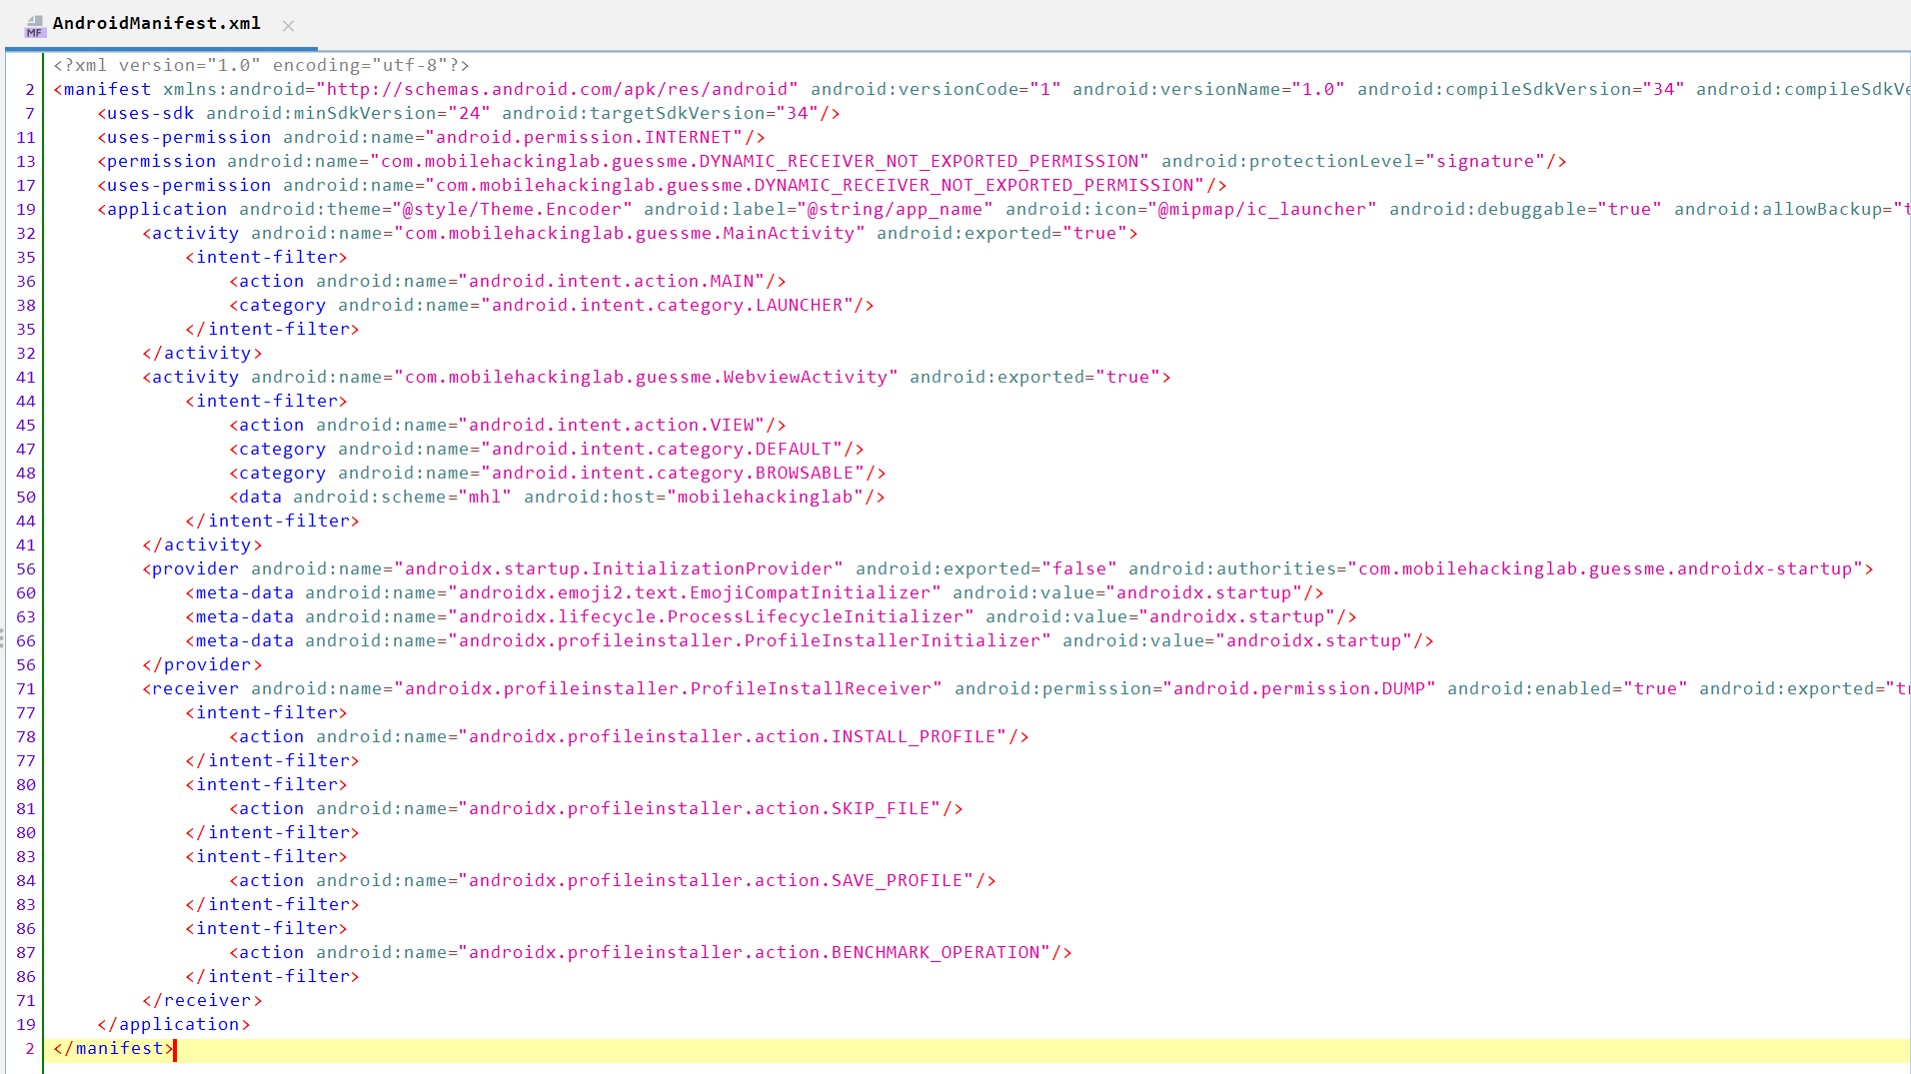Place cursor on android.permission.INTERNET value
The image size is (1911, 1074).
589,137
